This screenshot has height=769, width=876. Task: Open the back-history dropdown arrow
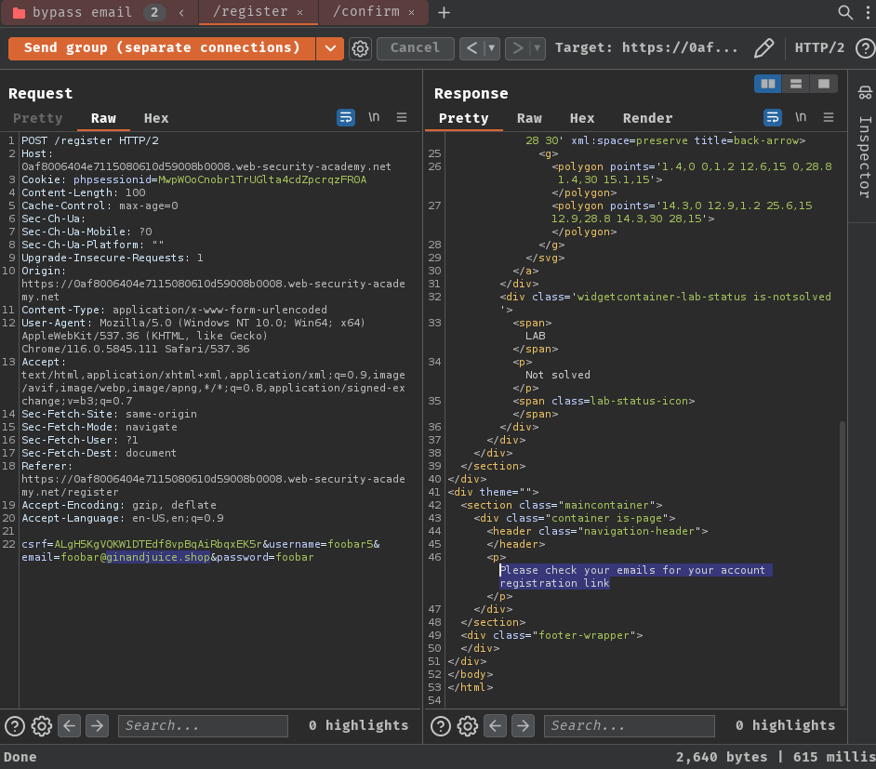coord(492,48)
